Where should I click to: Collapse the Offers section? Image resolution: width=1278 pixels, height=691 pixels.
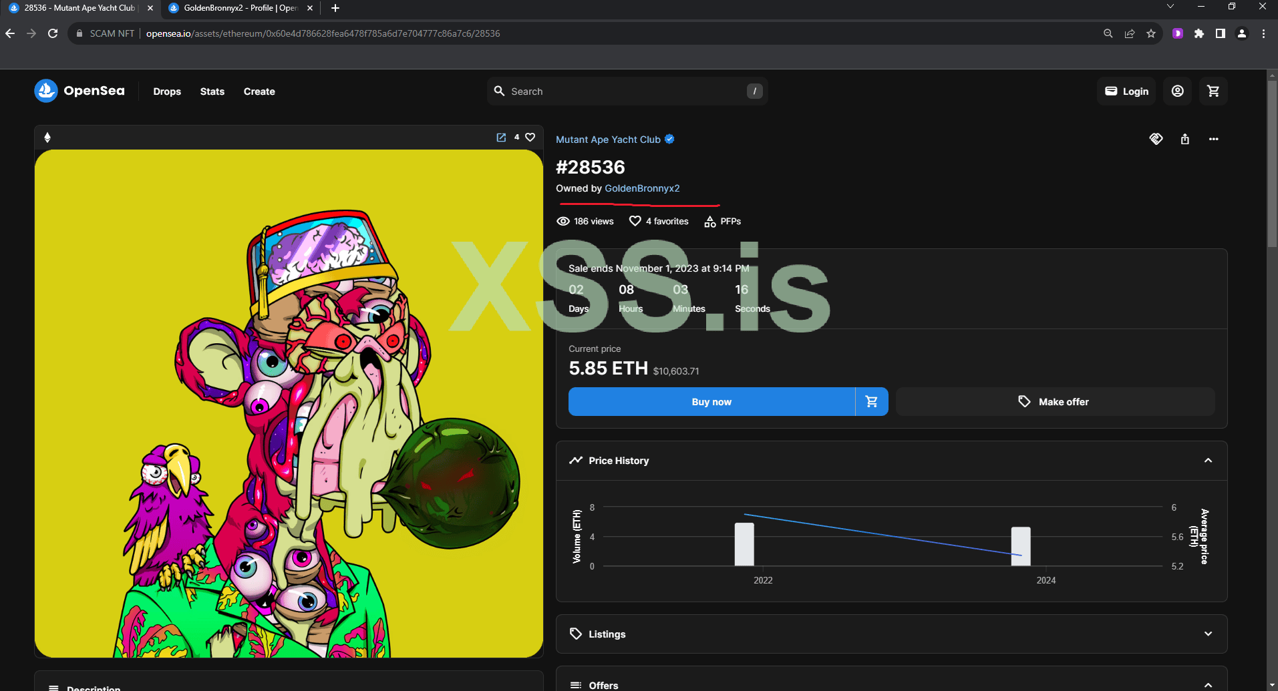(1208, 685)
